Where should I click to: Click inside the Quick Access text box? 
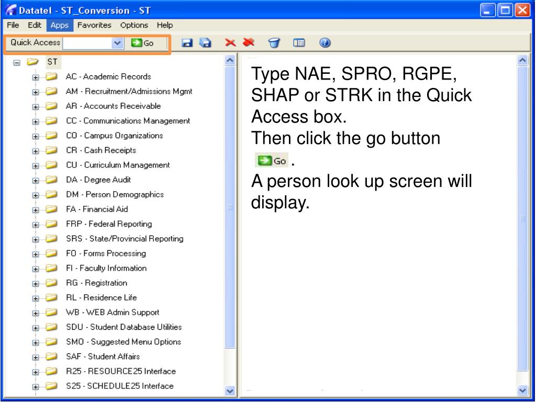(x=87, y=43)
